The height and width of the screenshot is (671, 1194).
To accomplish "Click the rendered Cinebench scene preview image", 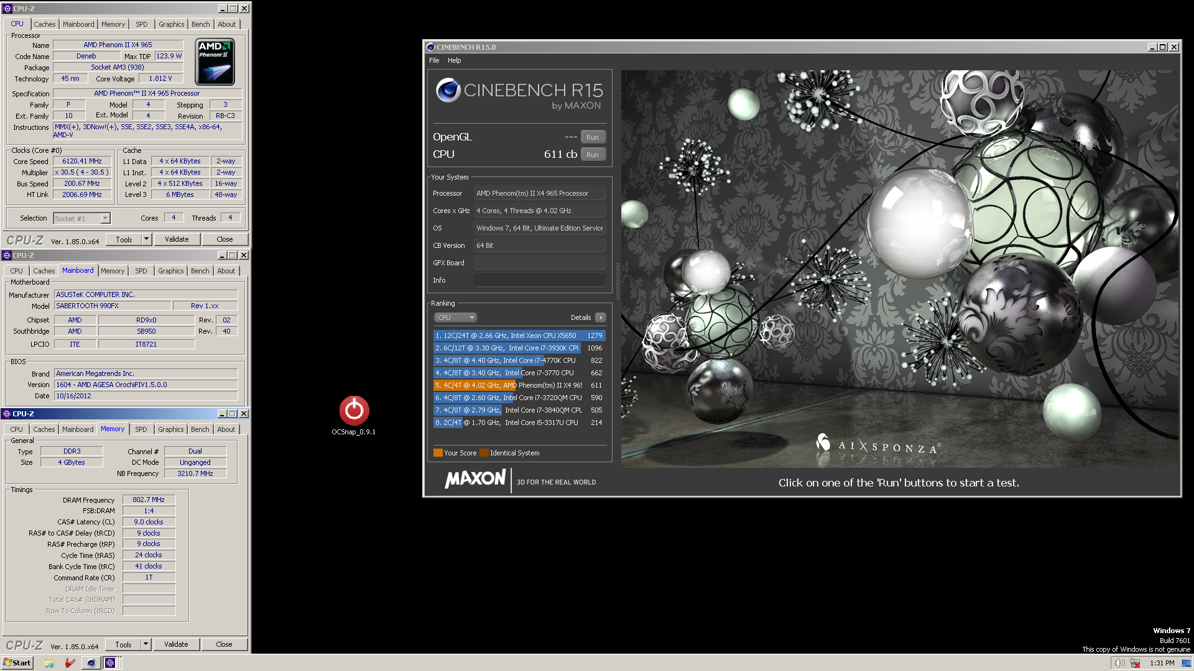I will coord(899,268).
